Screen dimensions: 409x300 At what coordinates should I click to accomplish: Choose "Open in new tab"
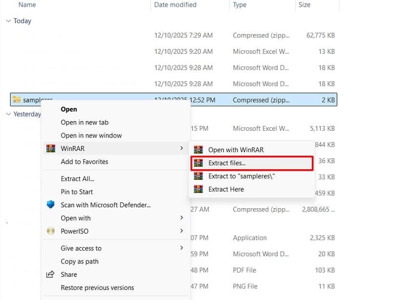tap(84, 122)
